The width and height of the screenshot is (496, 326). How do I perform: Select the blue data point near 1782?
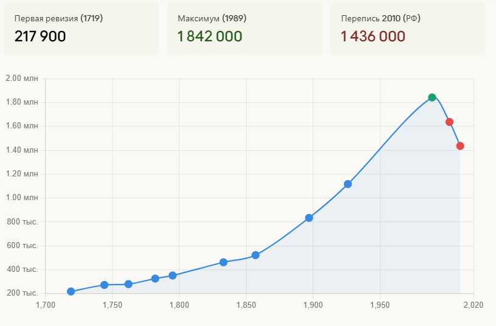[155, 279]
